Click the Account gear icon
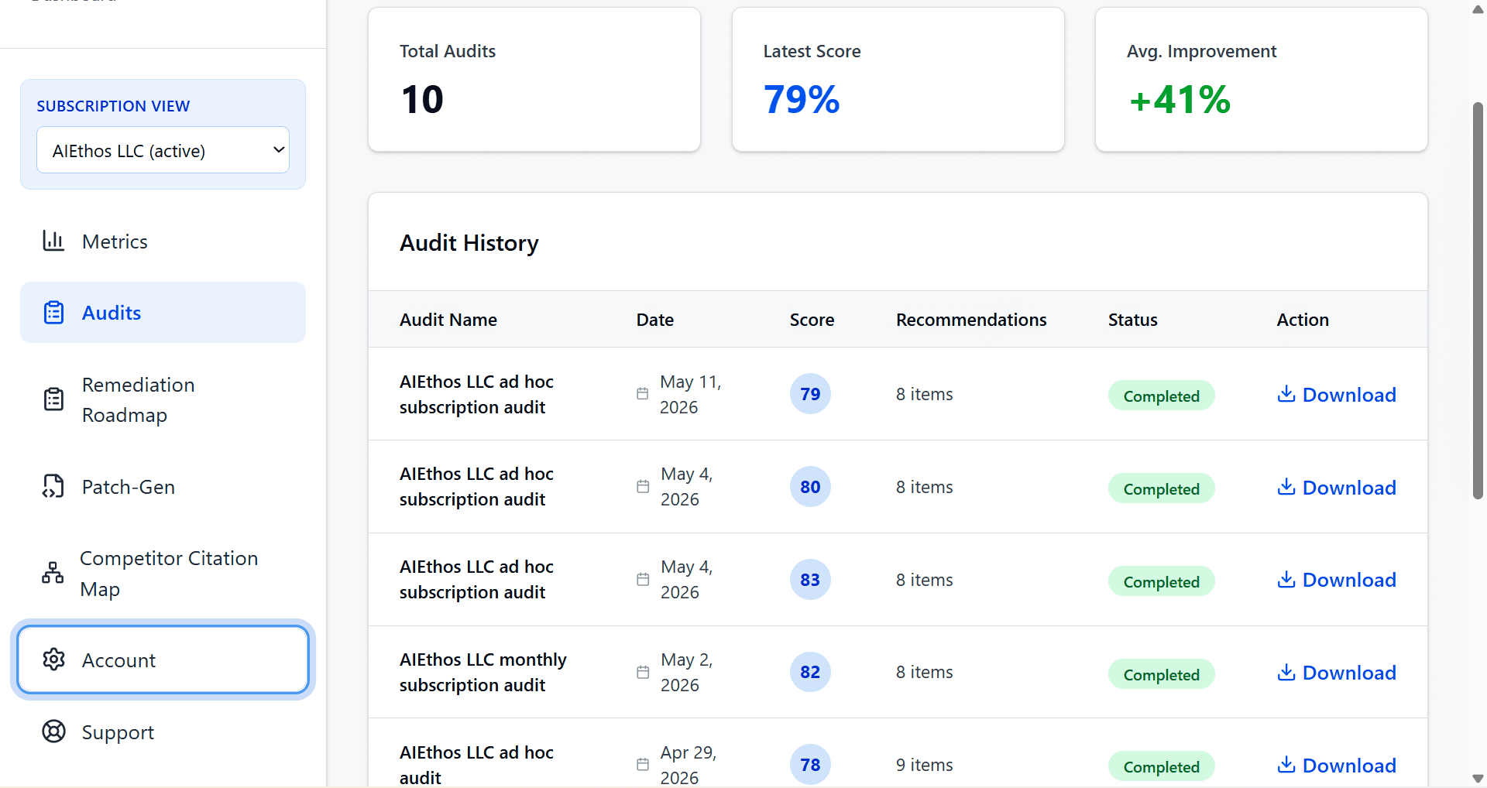Screen dimensions: 1487x788 pos(53,660)
